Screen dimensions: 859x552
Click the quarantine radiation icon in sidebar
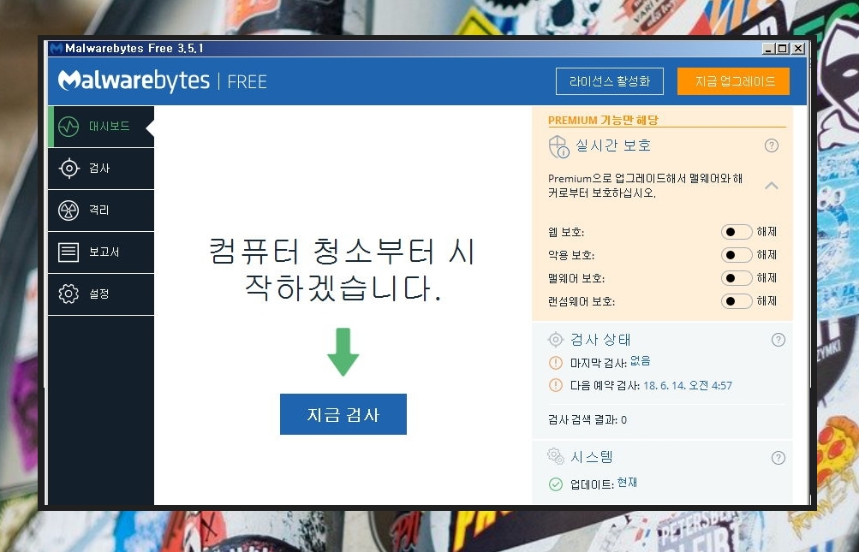click(x=69, y=211)
